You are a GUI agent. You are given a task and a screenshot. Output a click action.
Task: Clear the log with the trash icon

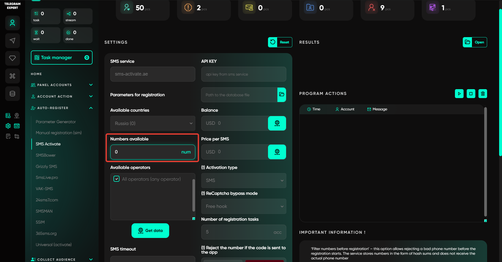click(483, 94)
